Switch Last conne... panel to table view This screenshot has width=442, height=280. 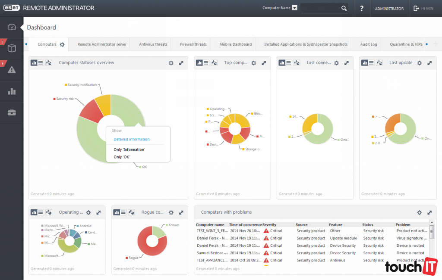pyautogui.click(x=289, y=63)
